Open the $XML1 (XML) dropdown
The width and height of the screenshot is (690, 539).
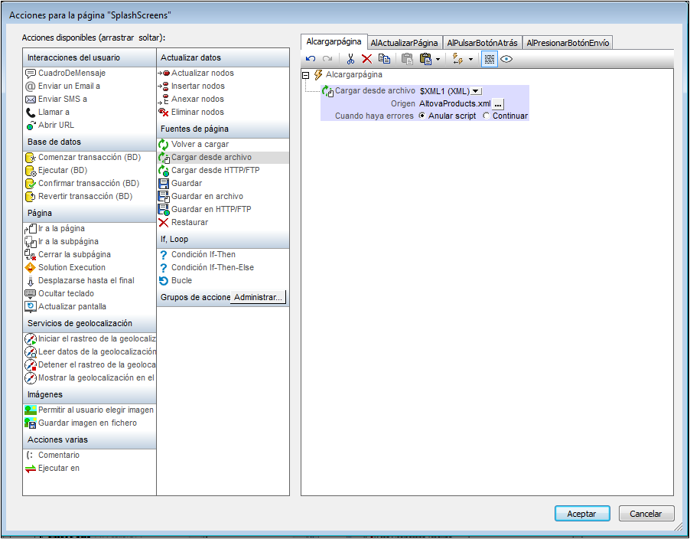(476, 91)
